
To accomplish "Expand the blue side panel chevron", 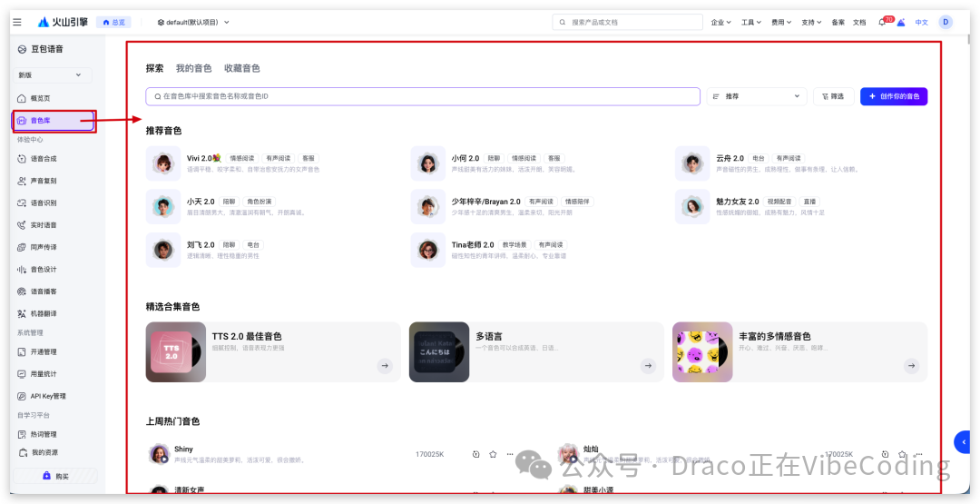I will 962,442.
